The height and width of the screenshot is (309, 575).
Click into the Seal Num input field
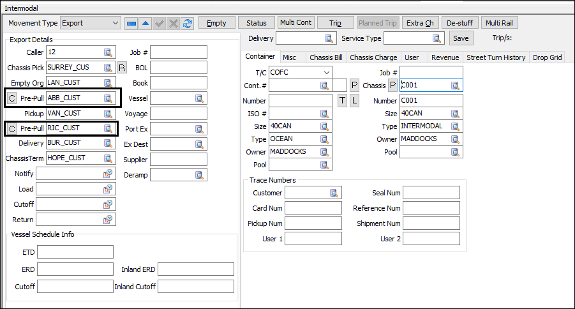[431, 193]
